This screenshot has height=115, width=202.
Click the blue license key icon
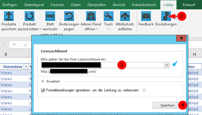point(175,64)
